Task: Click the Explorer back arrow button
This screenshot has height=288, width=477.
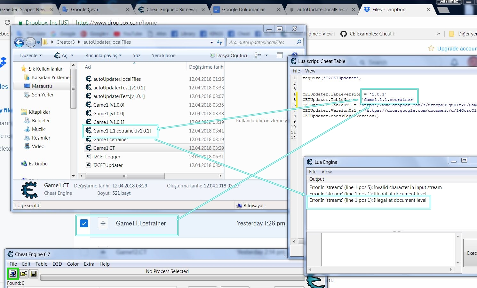Action: click(x=19, y=42)
